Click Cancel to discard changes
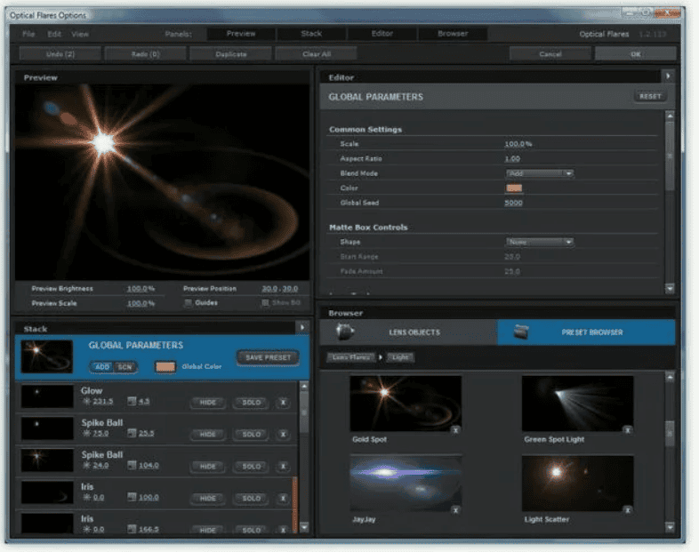 (550, 54)
